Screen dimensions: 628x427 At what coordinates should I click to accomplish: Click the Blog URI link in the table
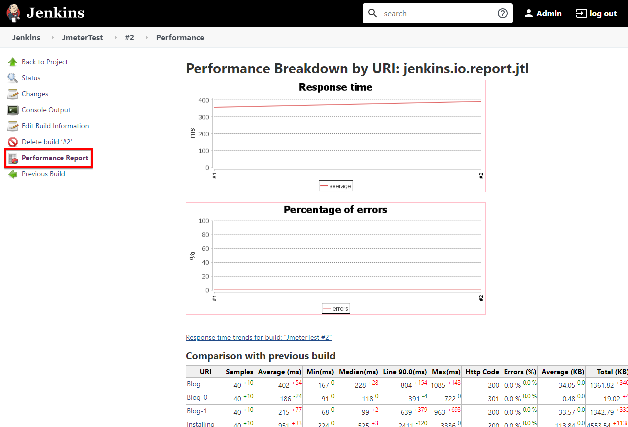click(x=193, y=384)
